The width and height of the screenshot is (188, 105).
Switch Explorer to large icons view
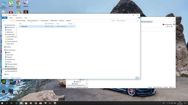coord(139,78)
